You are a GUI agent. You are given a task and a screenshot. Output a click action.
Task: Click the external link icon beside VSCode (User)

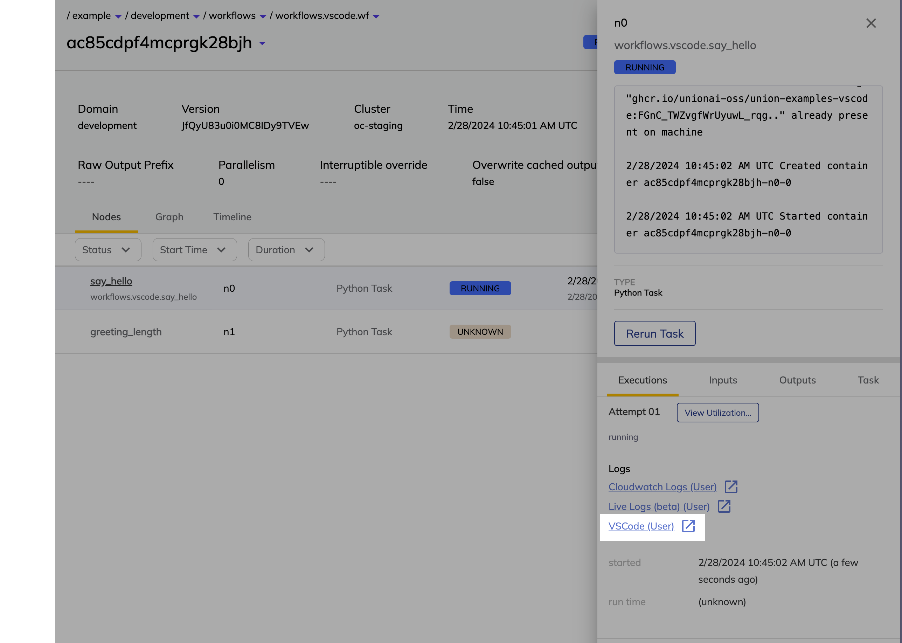click(688, 526)
